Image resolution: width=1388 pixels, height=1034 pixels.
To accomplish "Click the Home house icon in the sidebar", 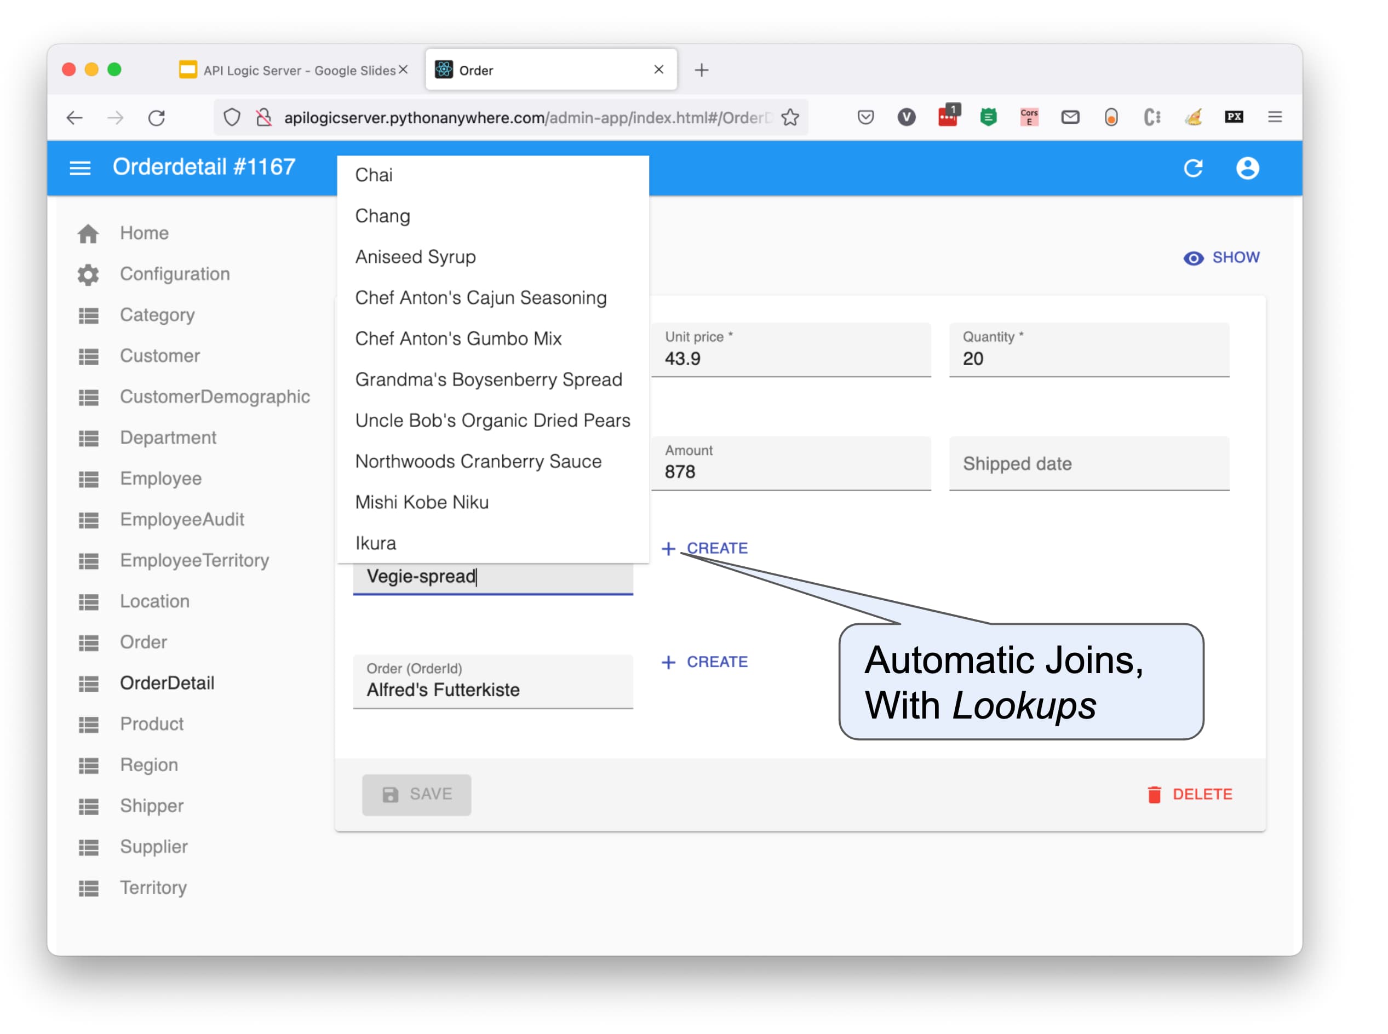I will click(x=88, y=233).
